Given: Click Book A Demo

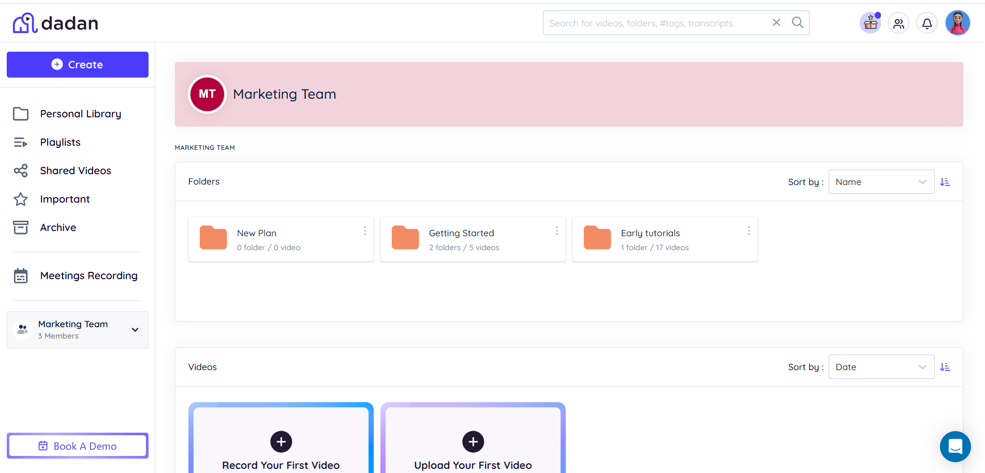Looking at the screenshot, I should click(77, 446).
